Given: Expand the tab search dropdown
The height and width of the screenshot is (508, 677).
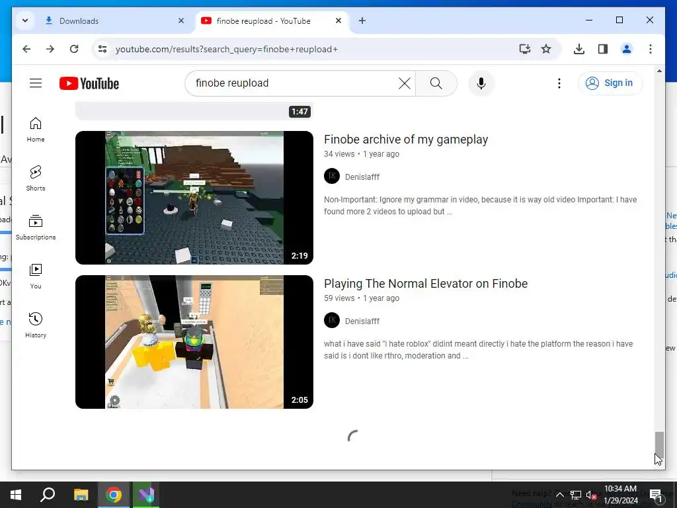Looking at the screenshot, I should point(25,21).
